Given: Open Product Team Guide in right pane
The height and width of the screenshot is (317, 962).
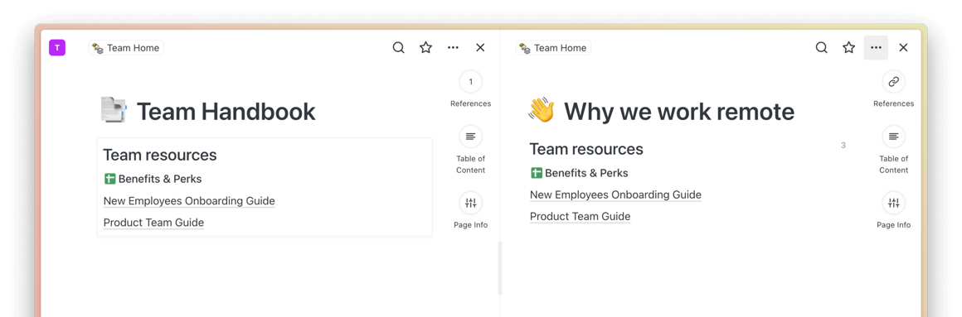Looking at the screenshot, I should [x=580, y=217].
